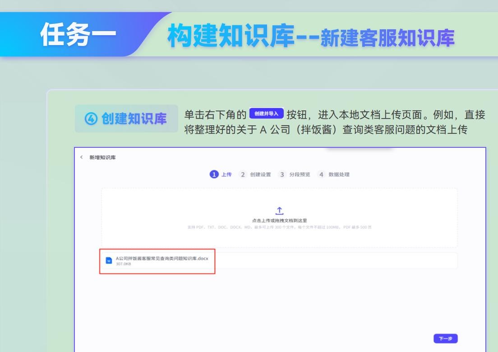Click the Word file icon of the docx
The image size is (498, 352).
[x=109, y=261]
